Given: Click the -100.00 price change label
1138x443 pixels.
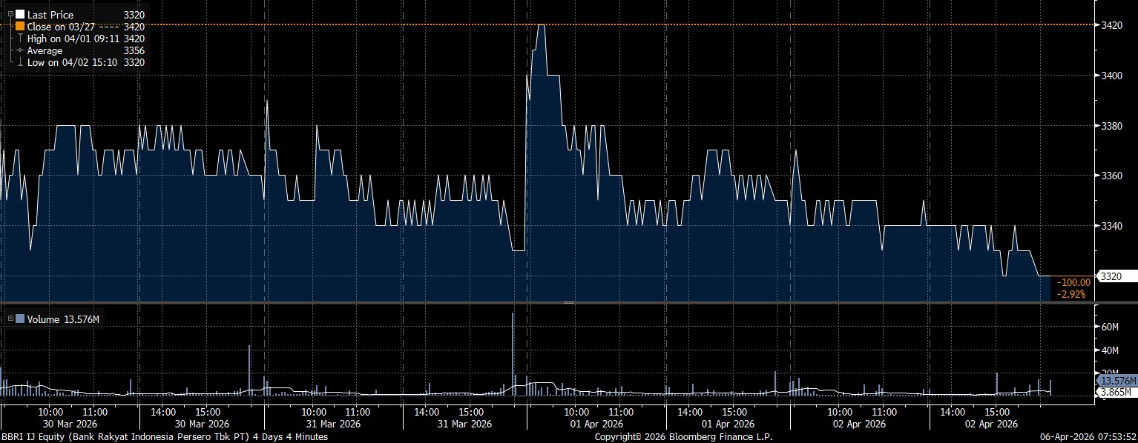Looking at the screenshot, I should pos(1074,282).
